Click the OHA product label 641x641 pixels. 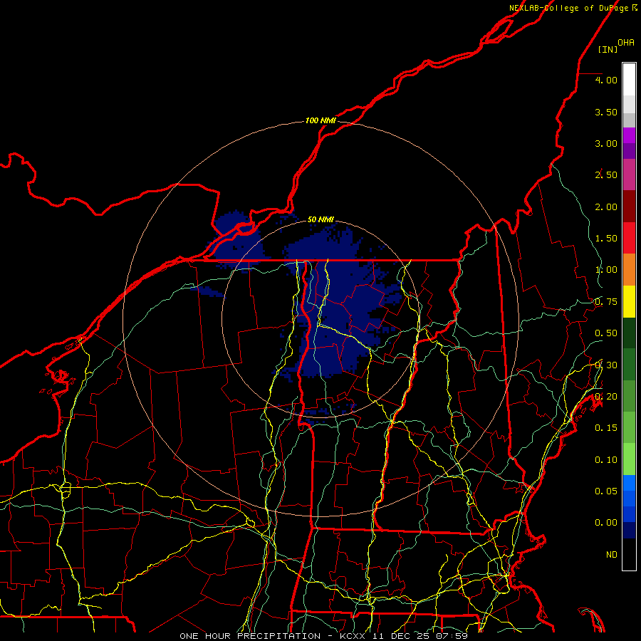tap(626, 43)
